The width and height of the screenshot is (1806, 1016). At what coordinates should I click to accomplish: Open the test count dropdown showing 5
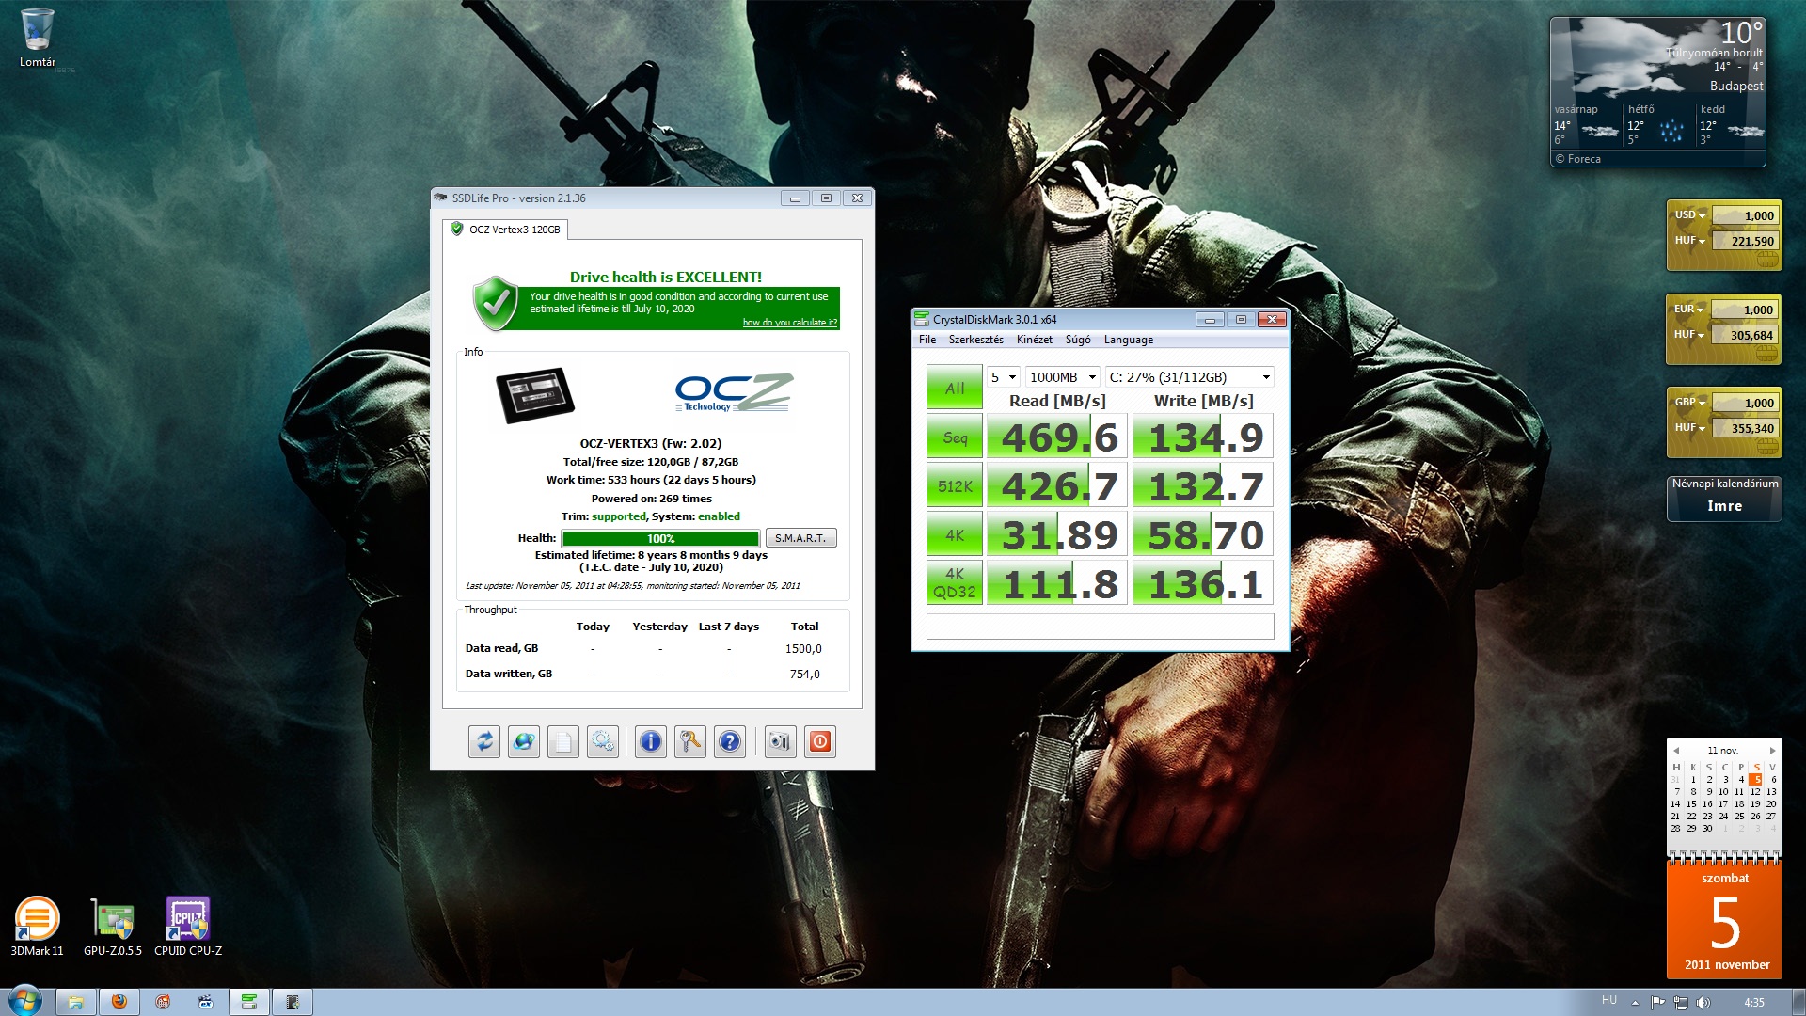pos(1004,377)
